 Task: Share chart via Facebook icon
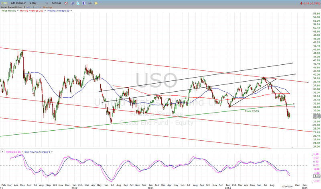84,3
